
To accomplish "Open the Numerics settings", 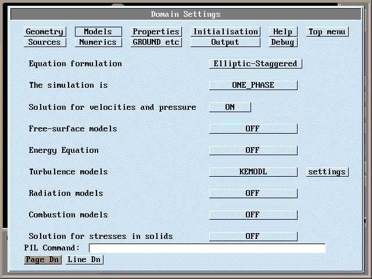I will pyautogui.click(x=98, y=42).
